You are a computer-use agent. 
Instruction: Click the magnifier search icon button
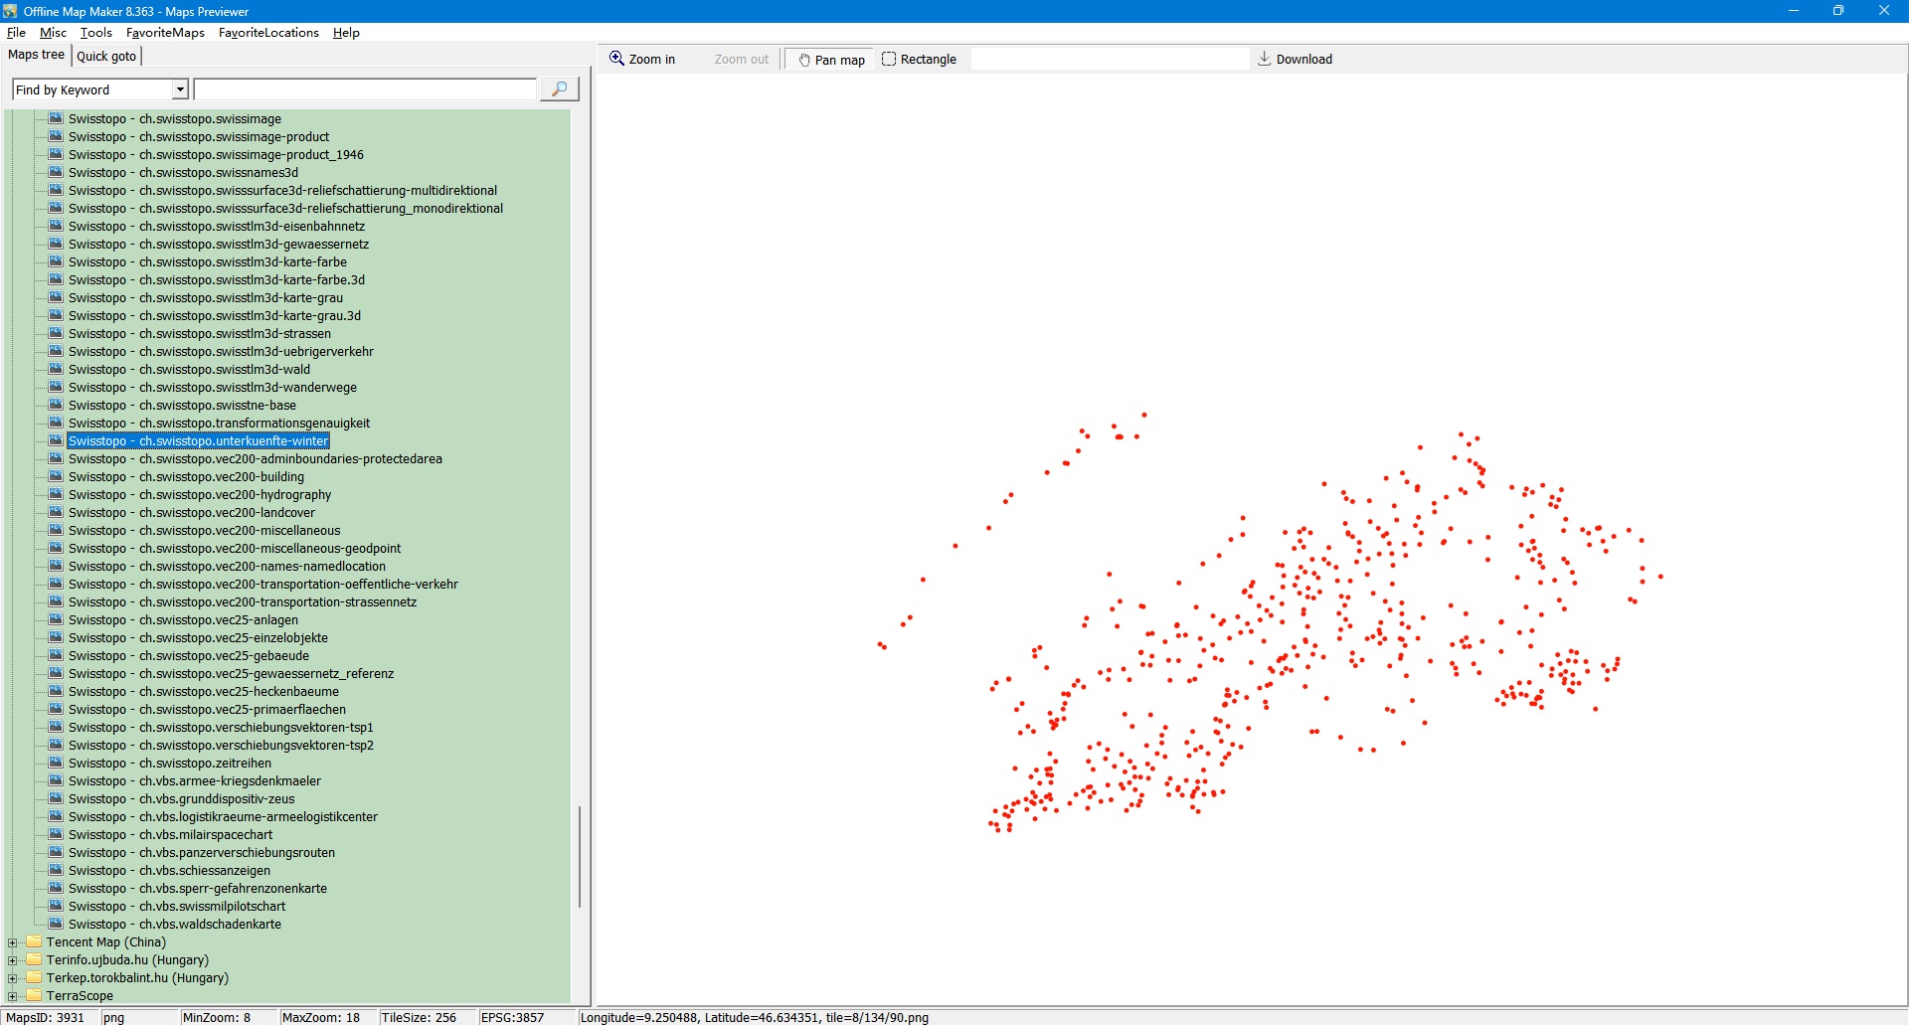[559, 89]
